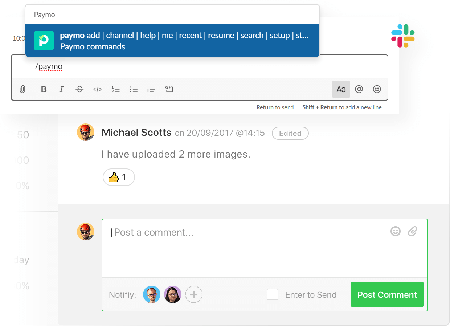Mention someone with the @ icon
Image resolution: width=450 pixels, height=326 pixels.
point(359,89)
